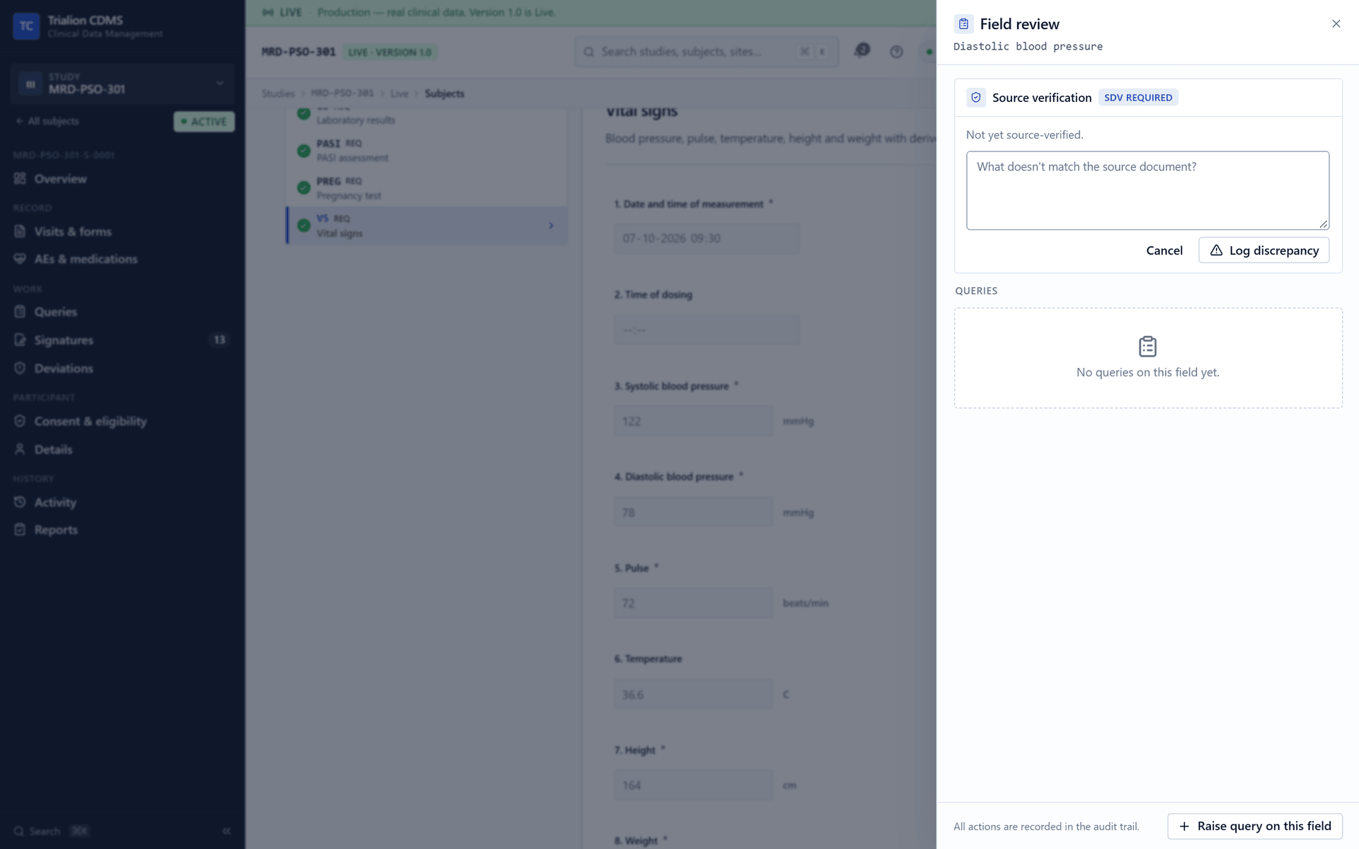This screenshot has height=849, width=1359.
Task: Go back to All subjects
Action: (x=47, y=121)
